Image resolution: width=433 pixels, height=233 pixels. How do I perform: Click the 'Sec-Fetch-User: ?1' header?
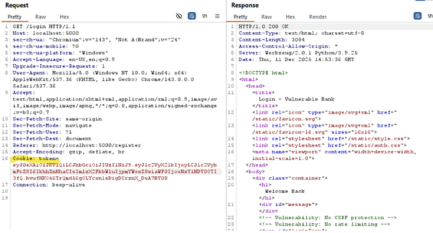(x=42, y=132)
